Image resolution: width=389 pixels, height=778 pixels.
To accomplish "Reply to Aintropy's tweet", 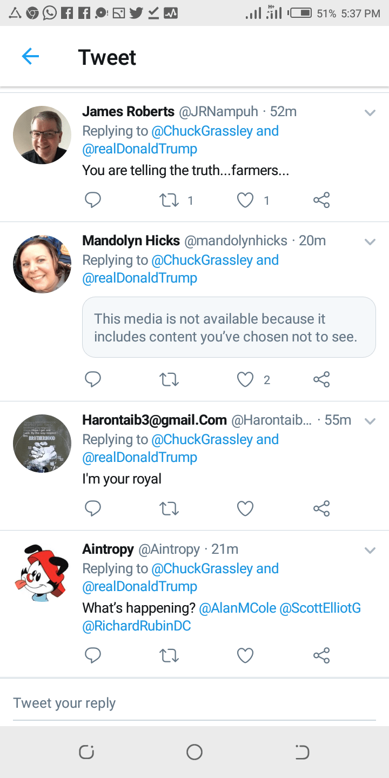I will pyautogui.click(x=93, y=655).
